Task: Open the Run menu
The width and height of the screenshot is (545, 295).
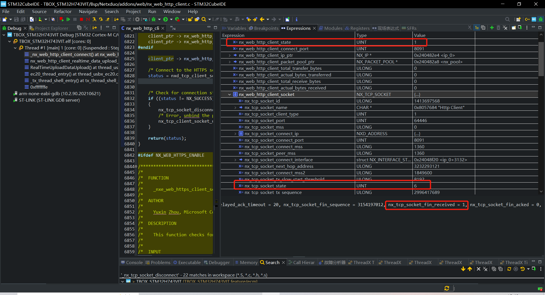Action: coord(152,11)
